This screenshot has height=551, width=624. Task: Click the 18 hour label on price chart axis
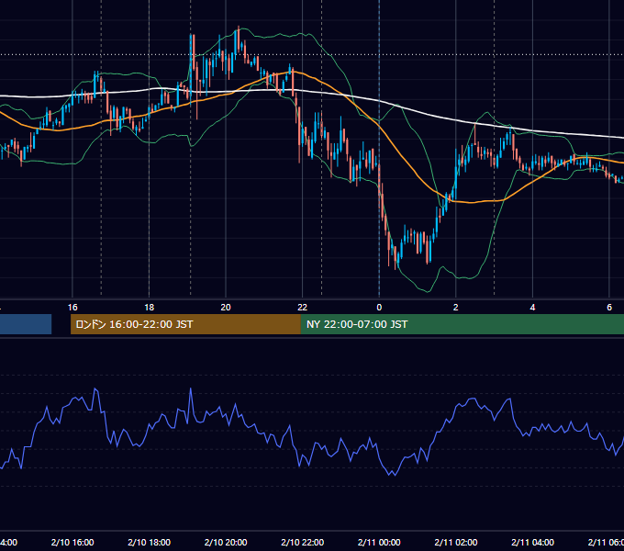click(x=150, y=308)
